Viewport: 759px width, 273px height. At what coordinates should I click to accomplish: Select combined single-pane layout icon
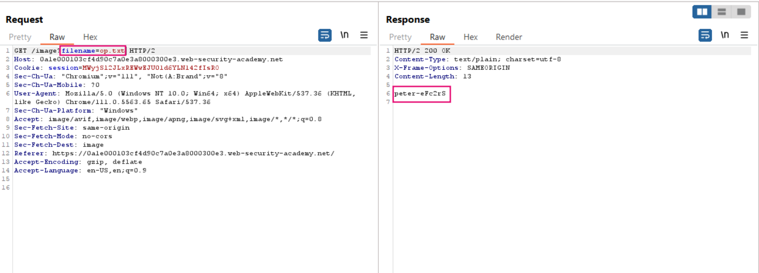[x=741, y=12]
